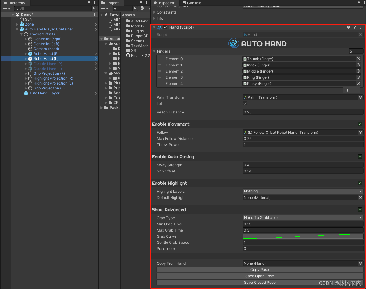Open the Grab Curve editor
Viewport: 366px width, 289px height.
[x=303, y=236]
